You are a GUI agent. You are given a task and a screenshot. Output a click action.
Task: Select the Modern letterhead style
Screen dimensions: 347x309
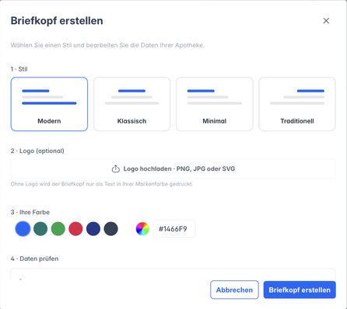coord(49,104)
